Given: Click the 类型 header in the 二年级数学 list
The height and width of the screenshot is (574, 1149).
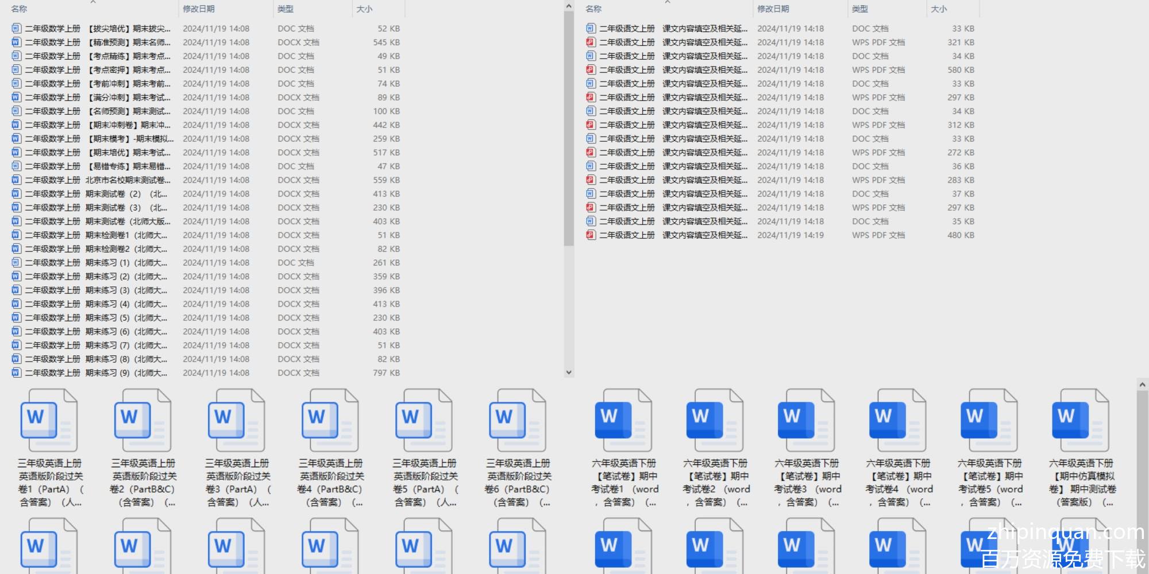Looking at the screenshot, I should [x=286, y=9].
